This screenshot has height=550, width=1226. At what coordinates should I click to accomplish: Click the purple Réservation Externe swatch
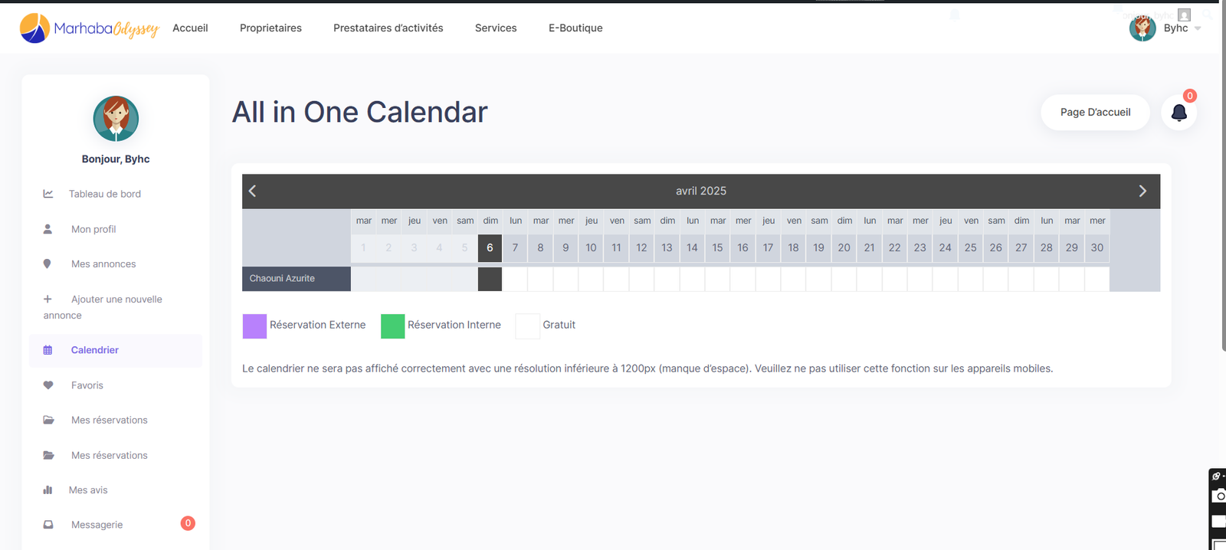click(x=254, y=326)
